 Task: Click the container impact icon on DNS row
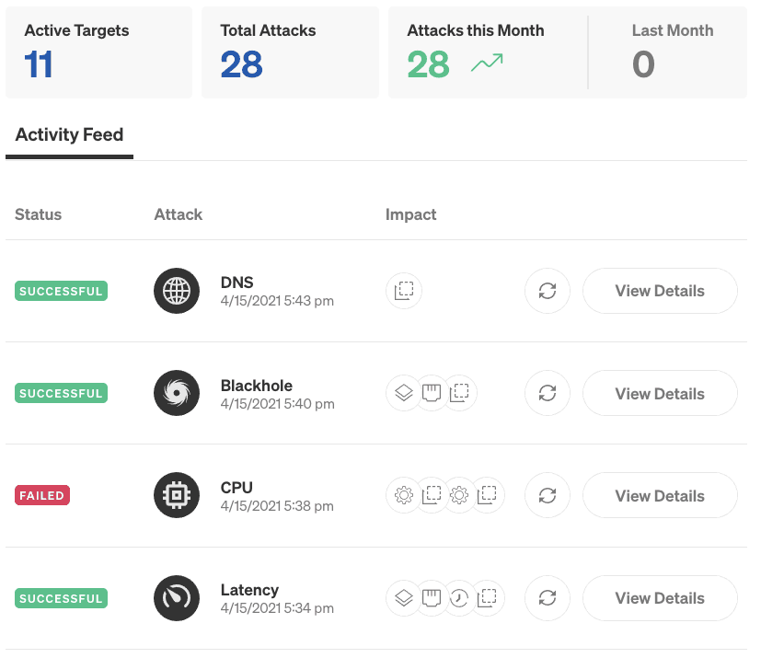click(x=403, y=291)
